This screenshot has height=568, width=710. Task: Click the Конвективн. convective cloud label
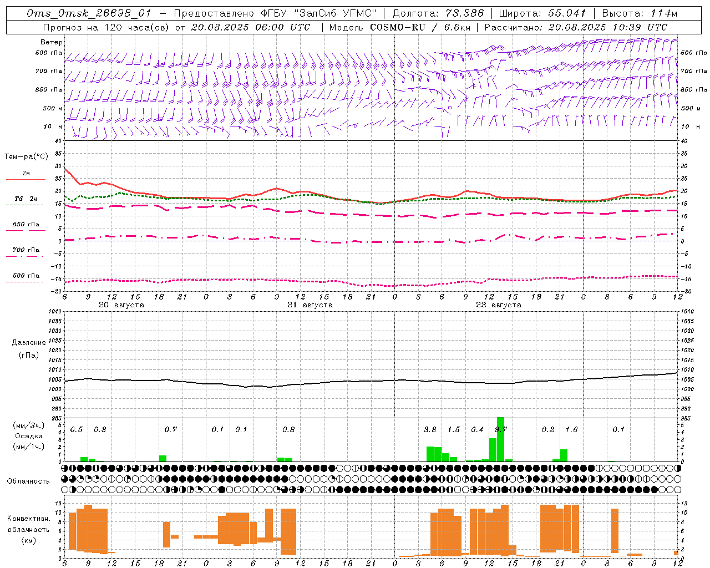[x=29, y=519]
